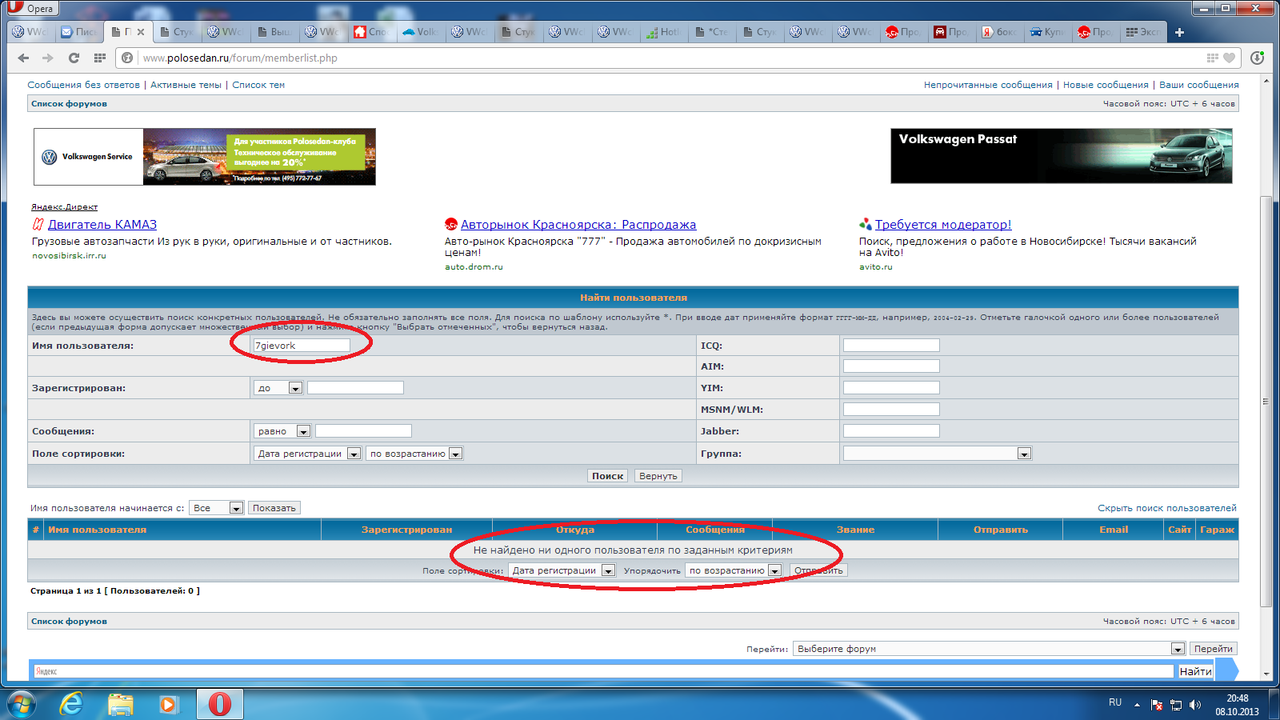
Task: Open Opera Speed Dial grid icon
Action: (99, 58)
